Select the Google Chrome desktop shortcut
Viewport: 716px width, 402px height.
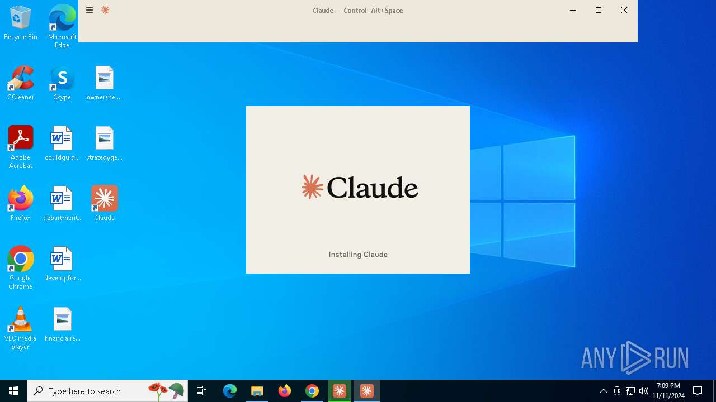pos(21,268)
